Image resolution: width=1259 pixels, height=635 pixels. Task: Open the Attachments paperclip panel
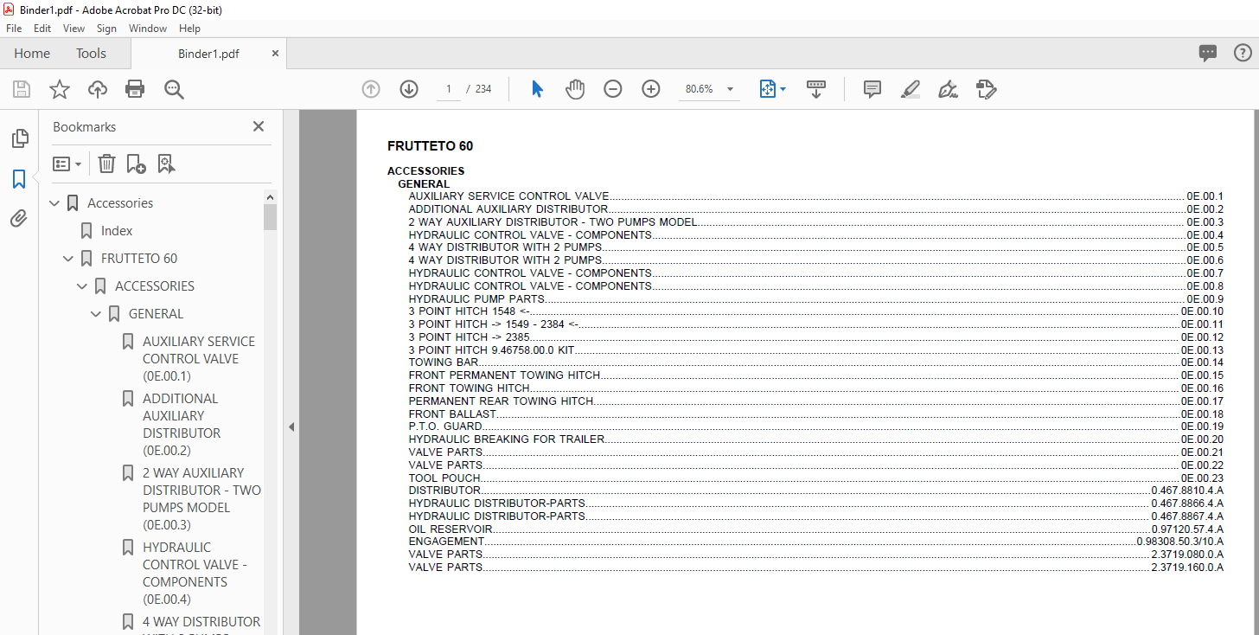click(19, 219)
